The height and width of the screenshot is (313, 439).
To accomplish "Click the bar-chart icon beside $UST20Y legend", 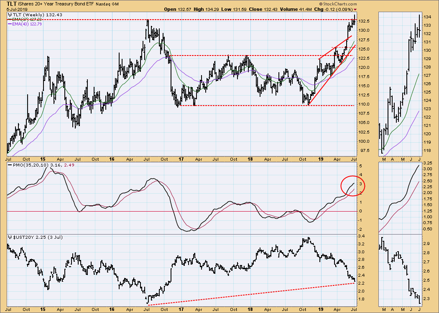I will (9, 237).
